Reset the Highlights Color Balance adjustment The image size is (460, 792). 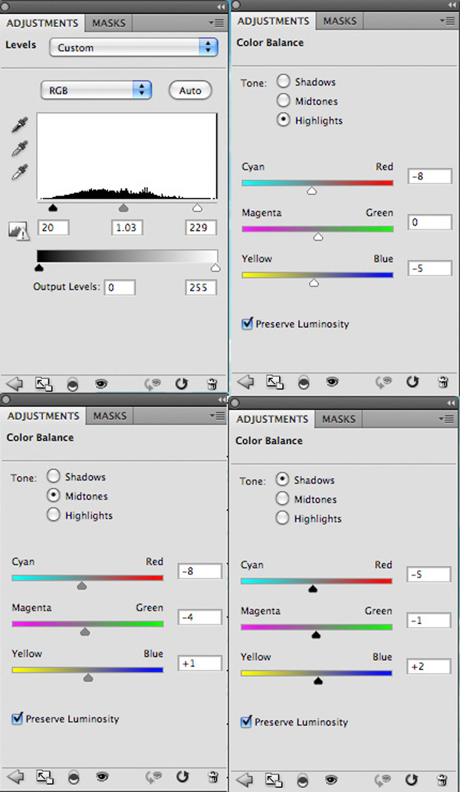[412, 382]
